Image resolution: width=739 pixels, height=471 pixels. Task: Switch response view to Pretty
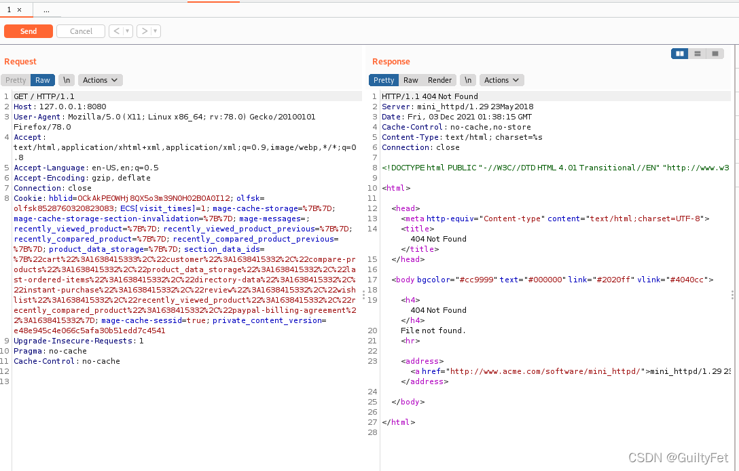(x=384, y=80)
